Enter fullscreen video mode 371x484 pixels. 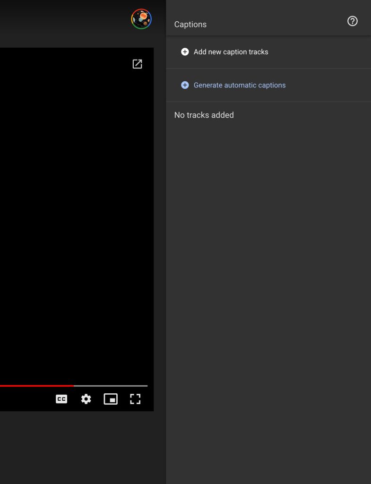click(135, 399)
